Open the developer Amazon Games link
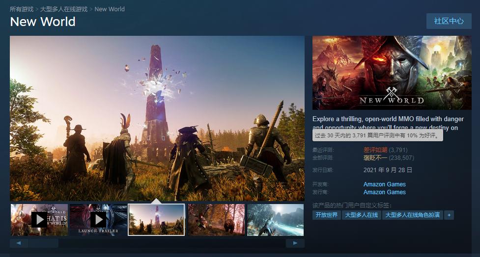 point(384,184)
